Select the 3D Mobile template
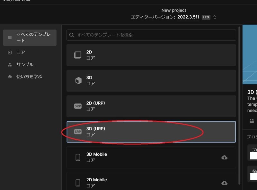This screenshot has height=190, width=257. pos(151,157)
